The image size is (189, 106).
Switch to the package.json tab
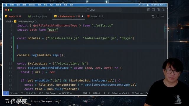[x=38, y=16]
